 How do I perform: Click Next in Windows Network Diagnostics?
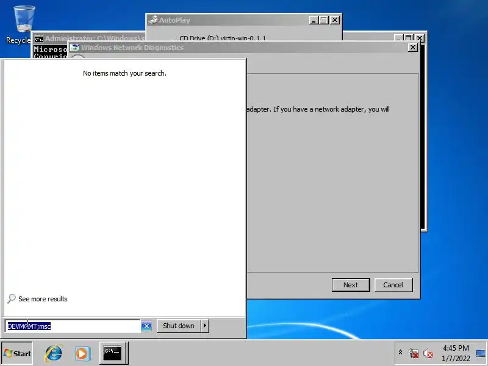tap(351, 285)
